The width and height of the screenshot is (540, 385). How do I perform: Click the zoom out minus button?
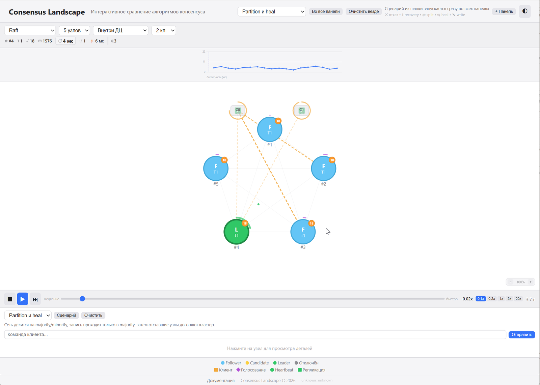click(x=510, y=282)
